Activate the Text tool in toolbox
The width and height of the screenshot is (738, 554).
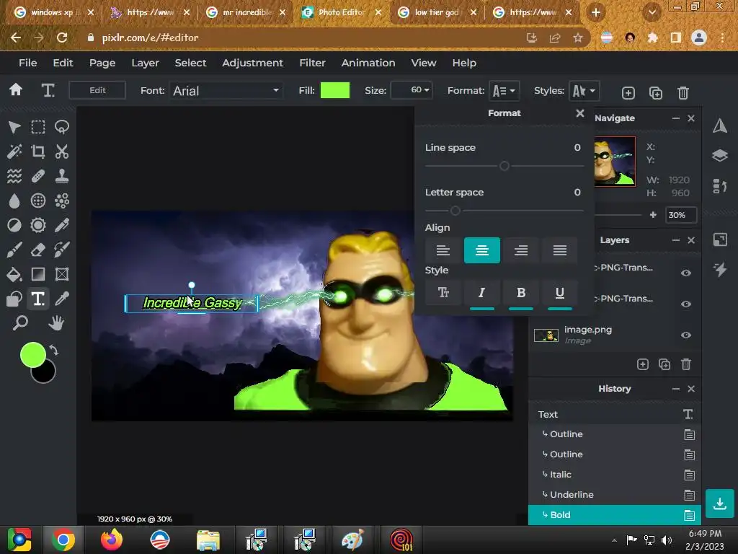click(38, 299)
